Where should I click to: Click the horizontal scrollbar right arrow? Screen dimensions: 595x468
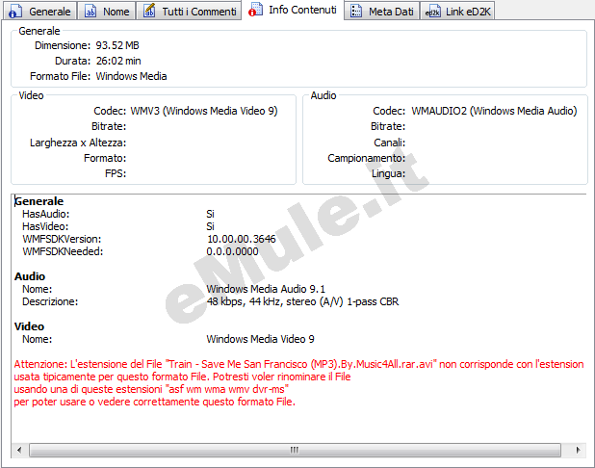pos(578,450)
